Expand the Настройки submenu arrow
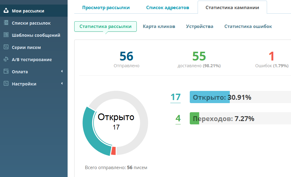The height and width of the screenshot is (177, 291). (x=62, y=83)
